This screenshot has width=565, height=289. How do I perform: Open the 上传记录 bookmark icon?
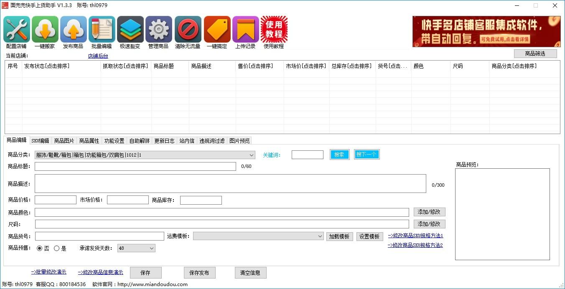pos(246,29)
